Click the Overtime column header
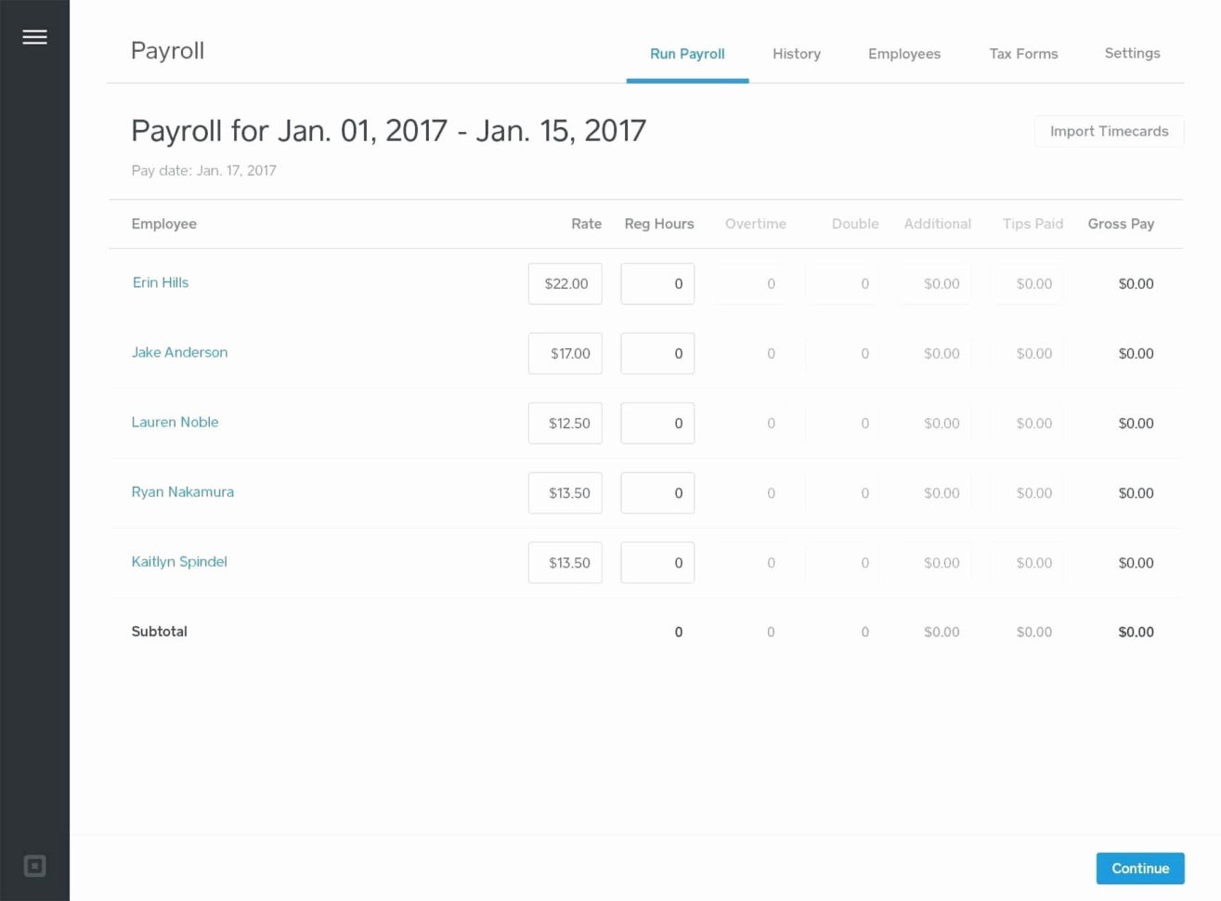Screen dimensions: 1221x901 tap(756, 224)
